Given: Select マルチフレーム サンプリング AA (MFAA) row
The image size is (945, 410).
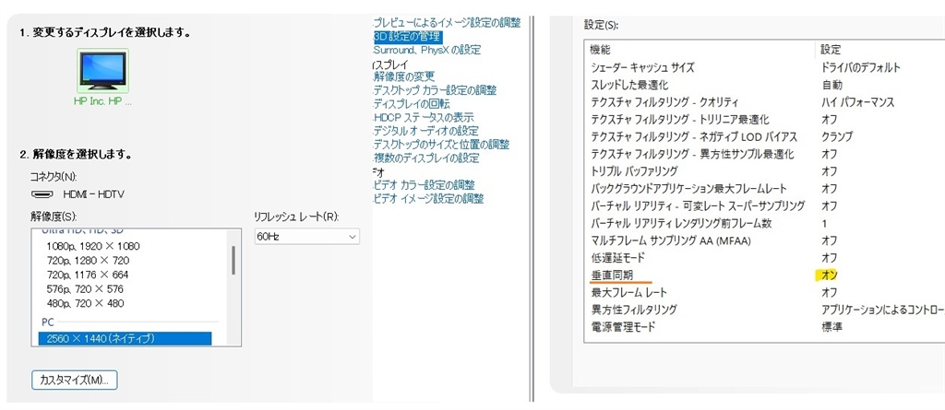Looking at the screenshot, I should click(765, 240).
